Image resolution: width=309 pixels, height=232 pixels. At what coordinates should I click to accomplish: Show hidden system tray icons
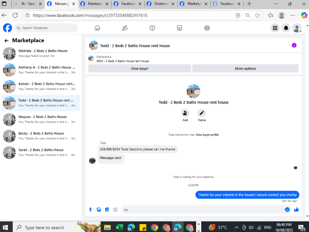[x=236, y=228]
